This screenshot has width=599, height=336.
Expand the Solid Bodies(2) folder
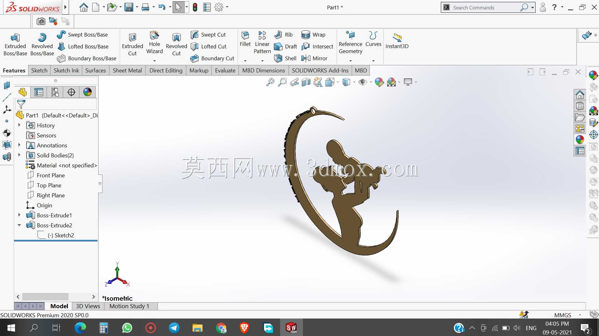(19, 155)
